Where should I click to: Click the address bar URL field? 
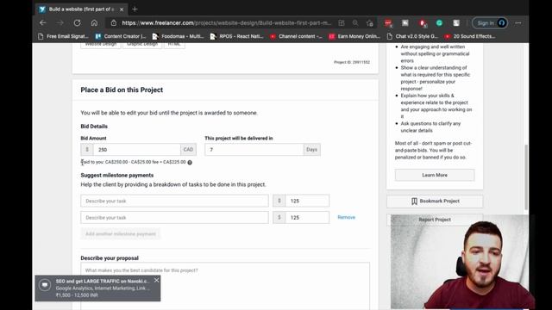pyautogui.click(x=226, y=23)
